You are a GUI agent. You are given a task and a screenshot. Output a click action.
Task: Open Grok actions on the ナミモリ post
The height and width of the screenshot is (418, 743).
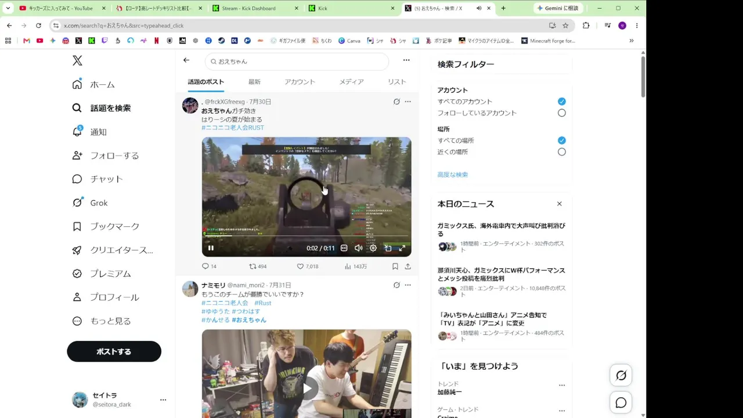point(396,285)
